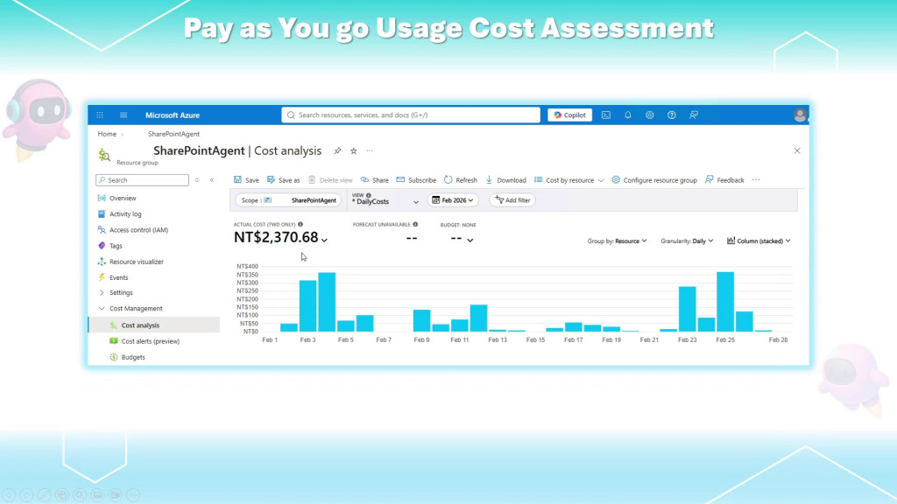Refresh the cost analysis data

point(461,180)
